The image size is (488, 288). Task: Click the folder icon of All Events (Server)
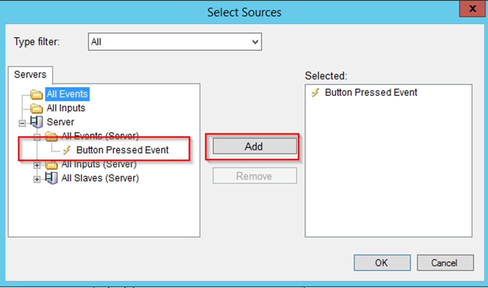coord(52,135)
